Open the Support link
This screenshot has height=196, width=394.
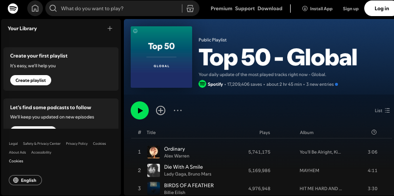[245, 9]
